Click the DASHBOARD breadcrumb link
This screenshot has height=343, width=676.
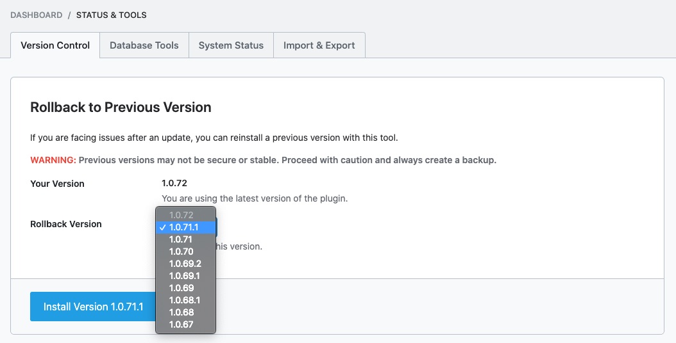point(36,15)
